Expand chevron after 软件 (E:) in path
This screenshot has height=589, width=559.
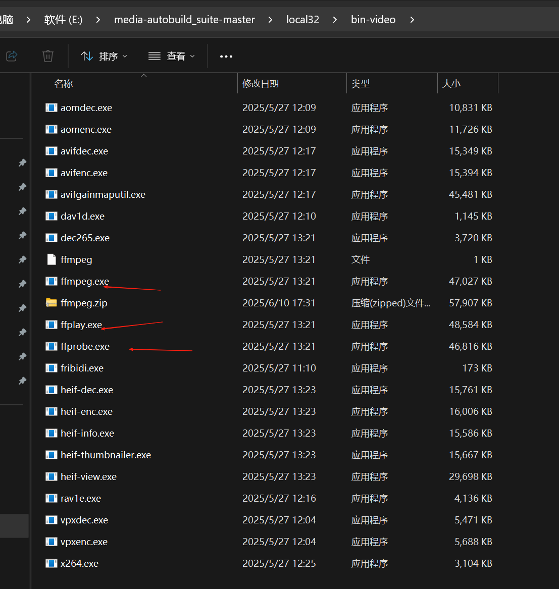point(98,20)
